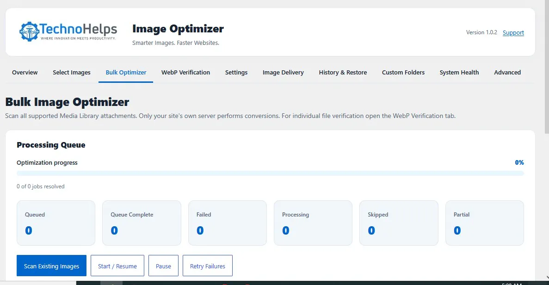Image resolution: width=549 pixels, height=285 pixels.
Task: Click the 0% progress value
Action: 519,162
